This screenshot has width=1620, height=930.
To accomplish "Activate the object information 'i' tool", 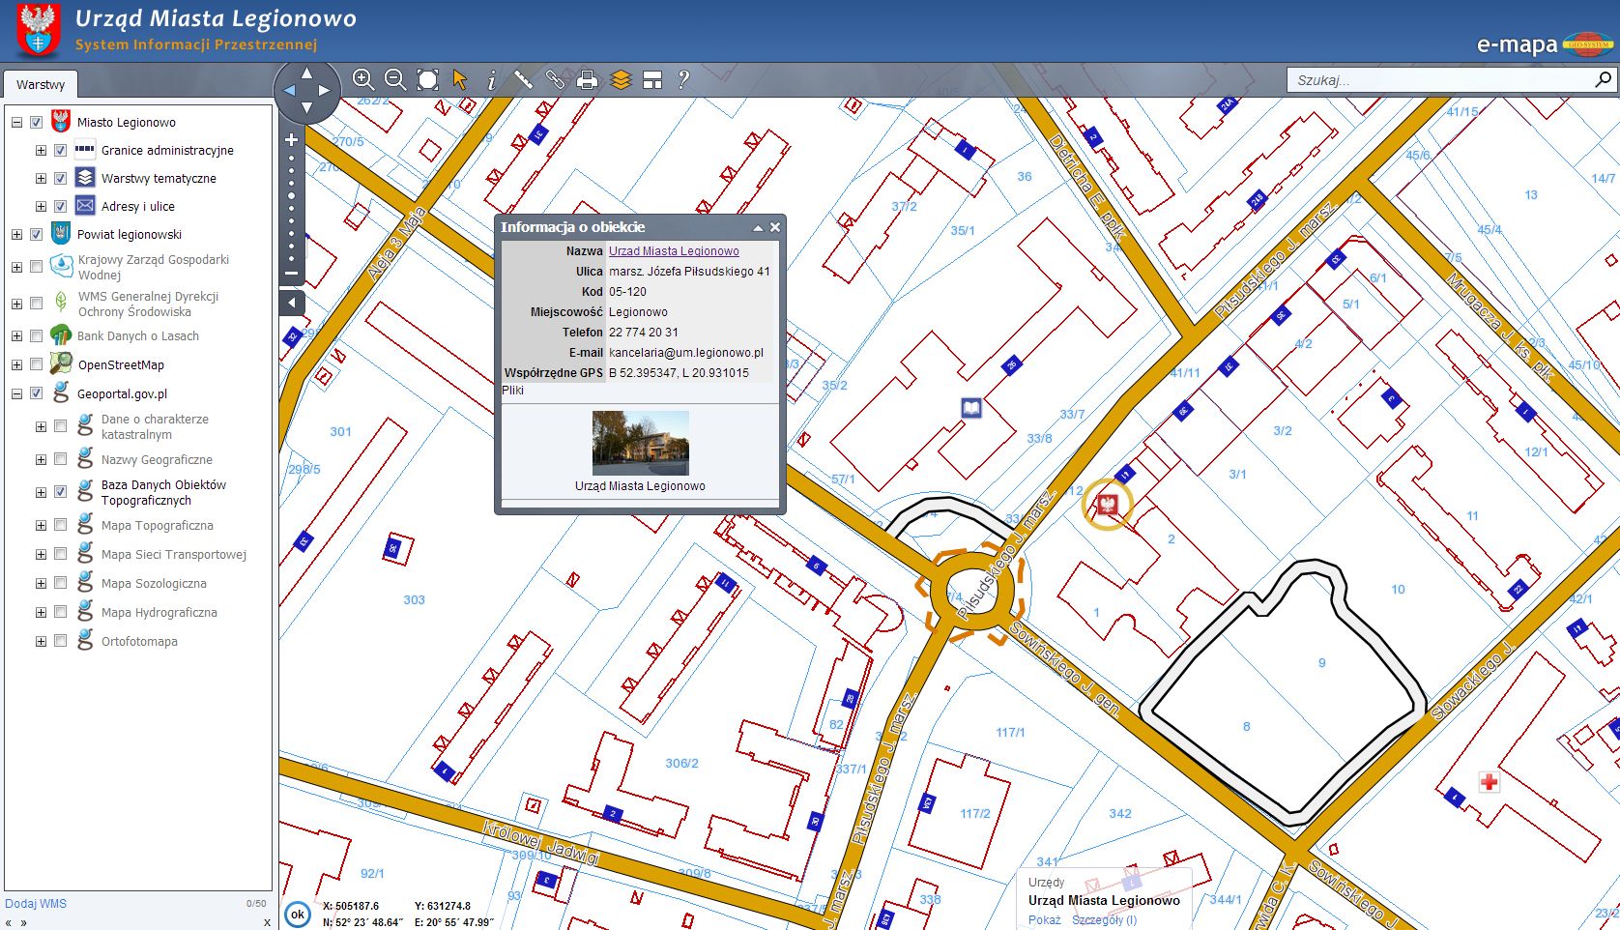I will [491, 80].
